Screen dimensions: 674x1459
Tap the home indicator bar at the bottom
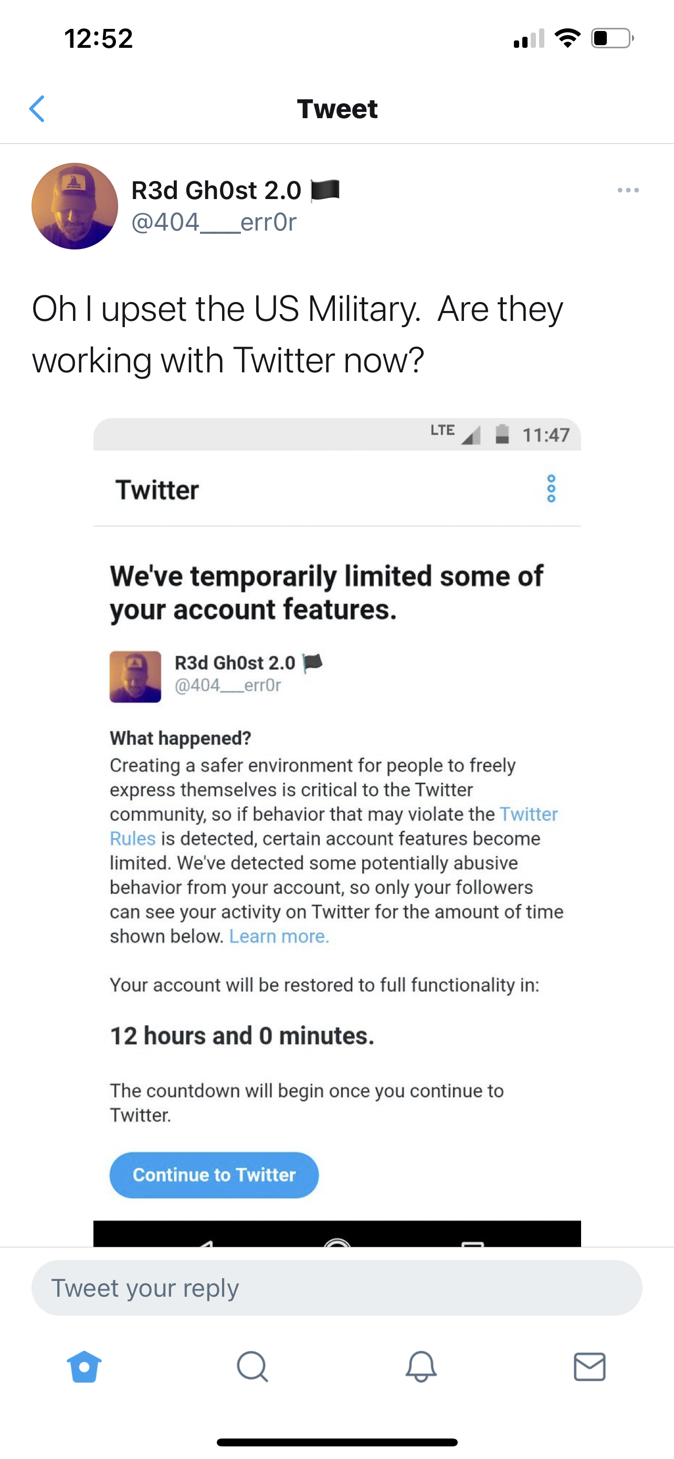click(x=336, y=1442)
